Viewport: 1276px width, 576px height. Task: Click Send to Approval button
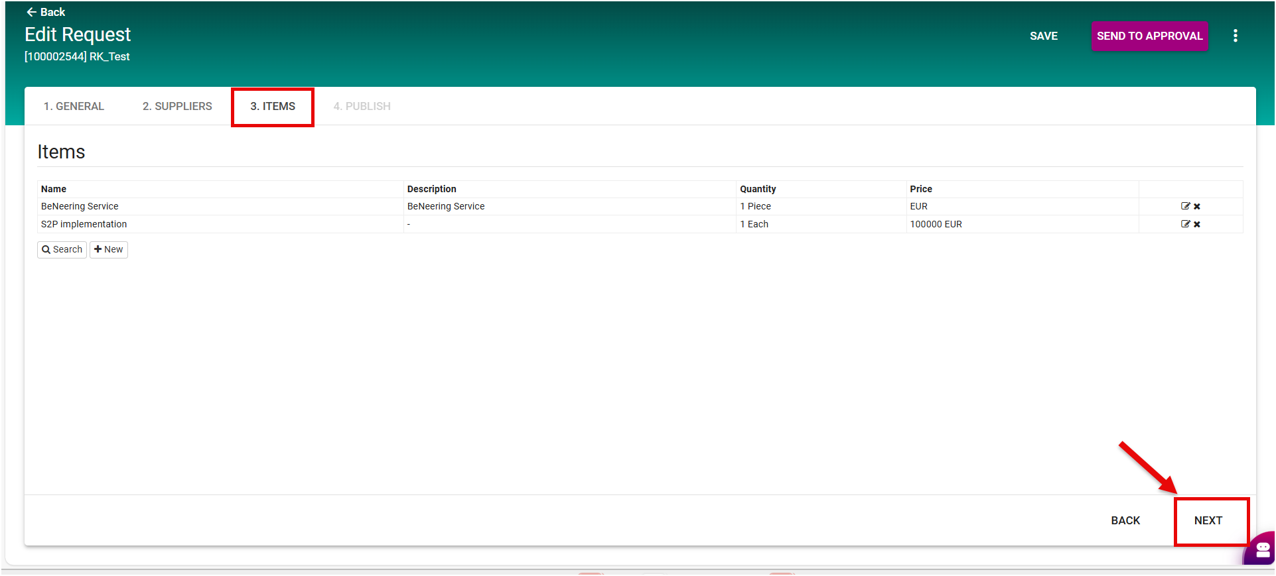tap(1149, 36)
